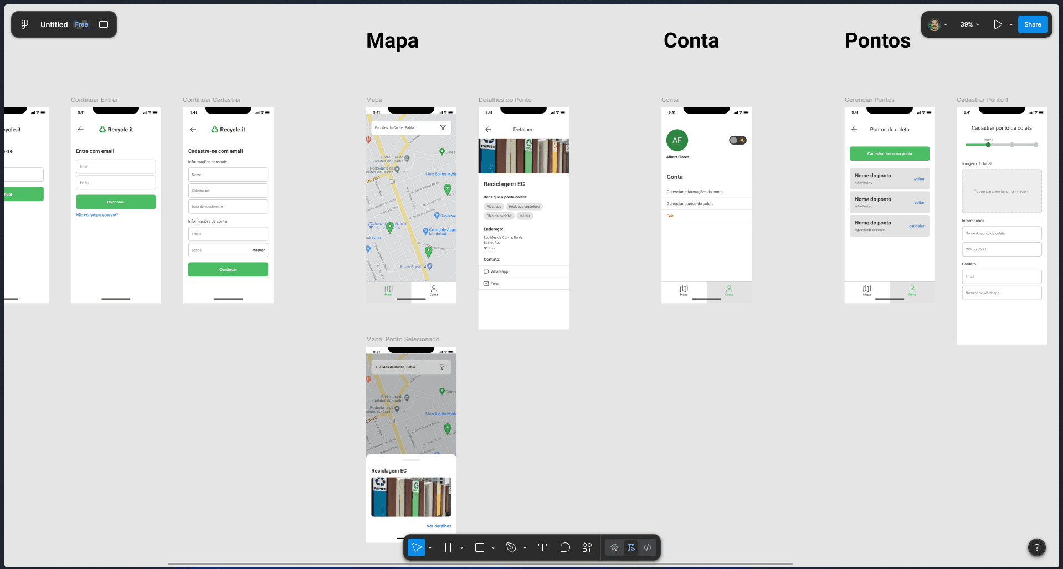This screenshot has height=569, width=1063.
Task: Select the Pen tool
Action: click(x=511, y=547)
